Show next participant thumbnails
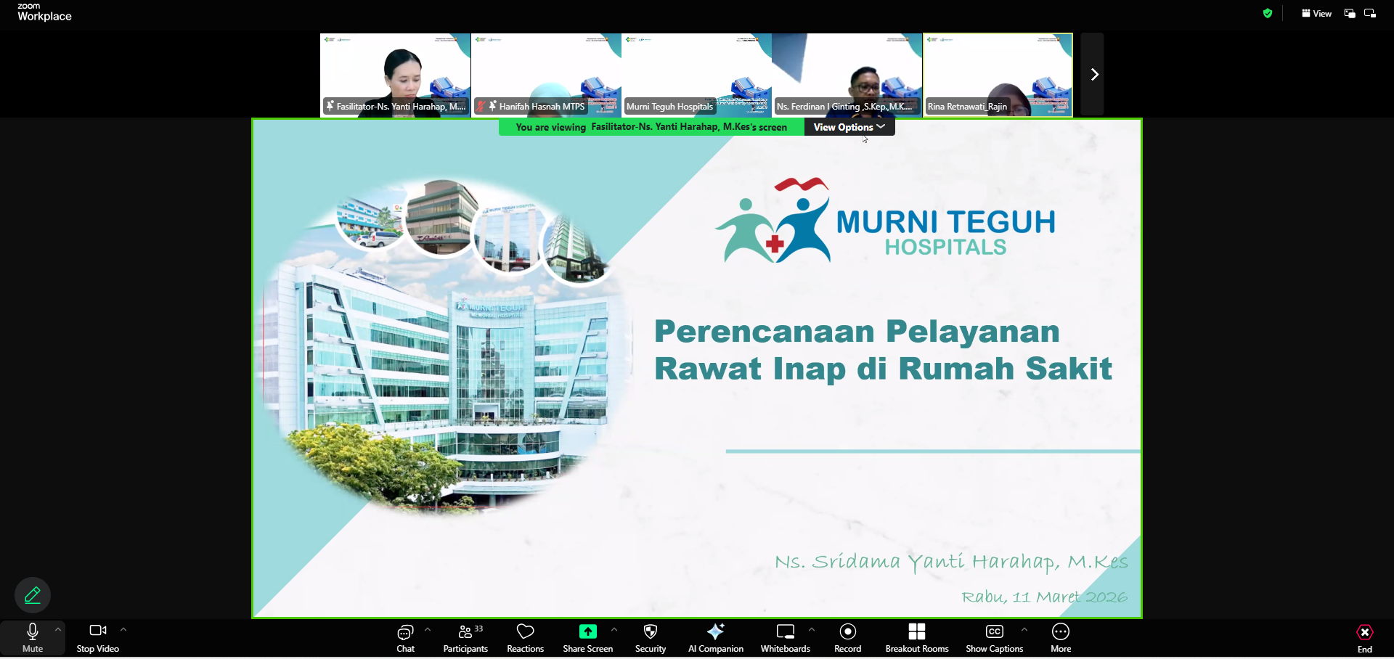This screenshot has height=659, width=1394. 1093,74
